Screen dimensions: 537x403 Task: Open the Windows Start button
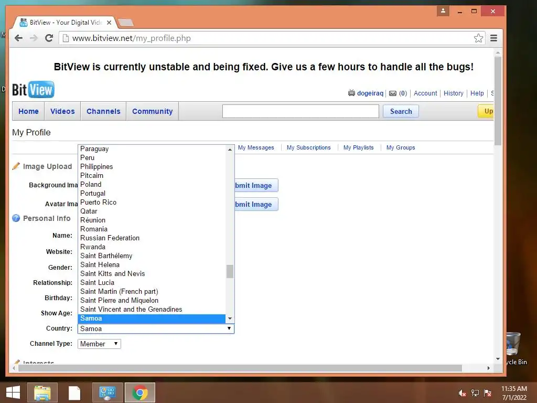[x=13, y=393]
